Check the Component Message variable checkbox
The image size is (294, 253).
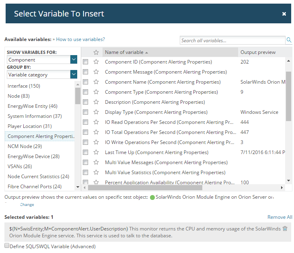86,72
